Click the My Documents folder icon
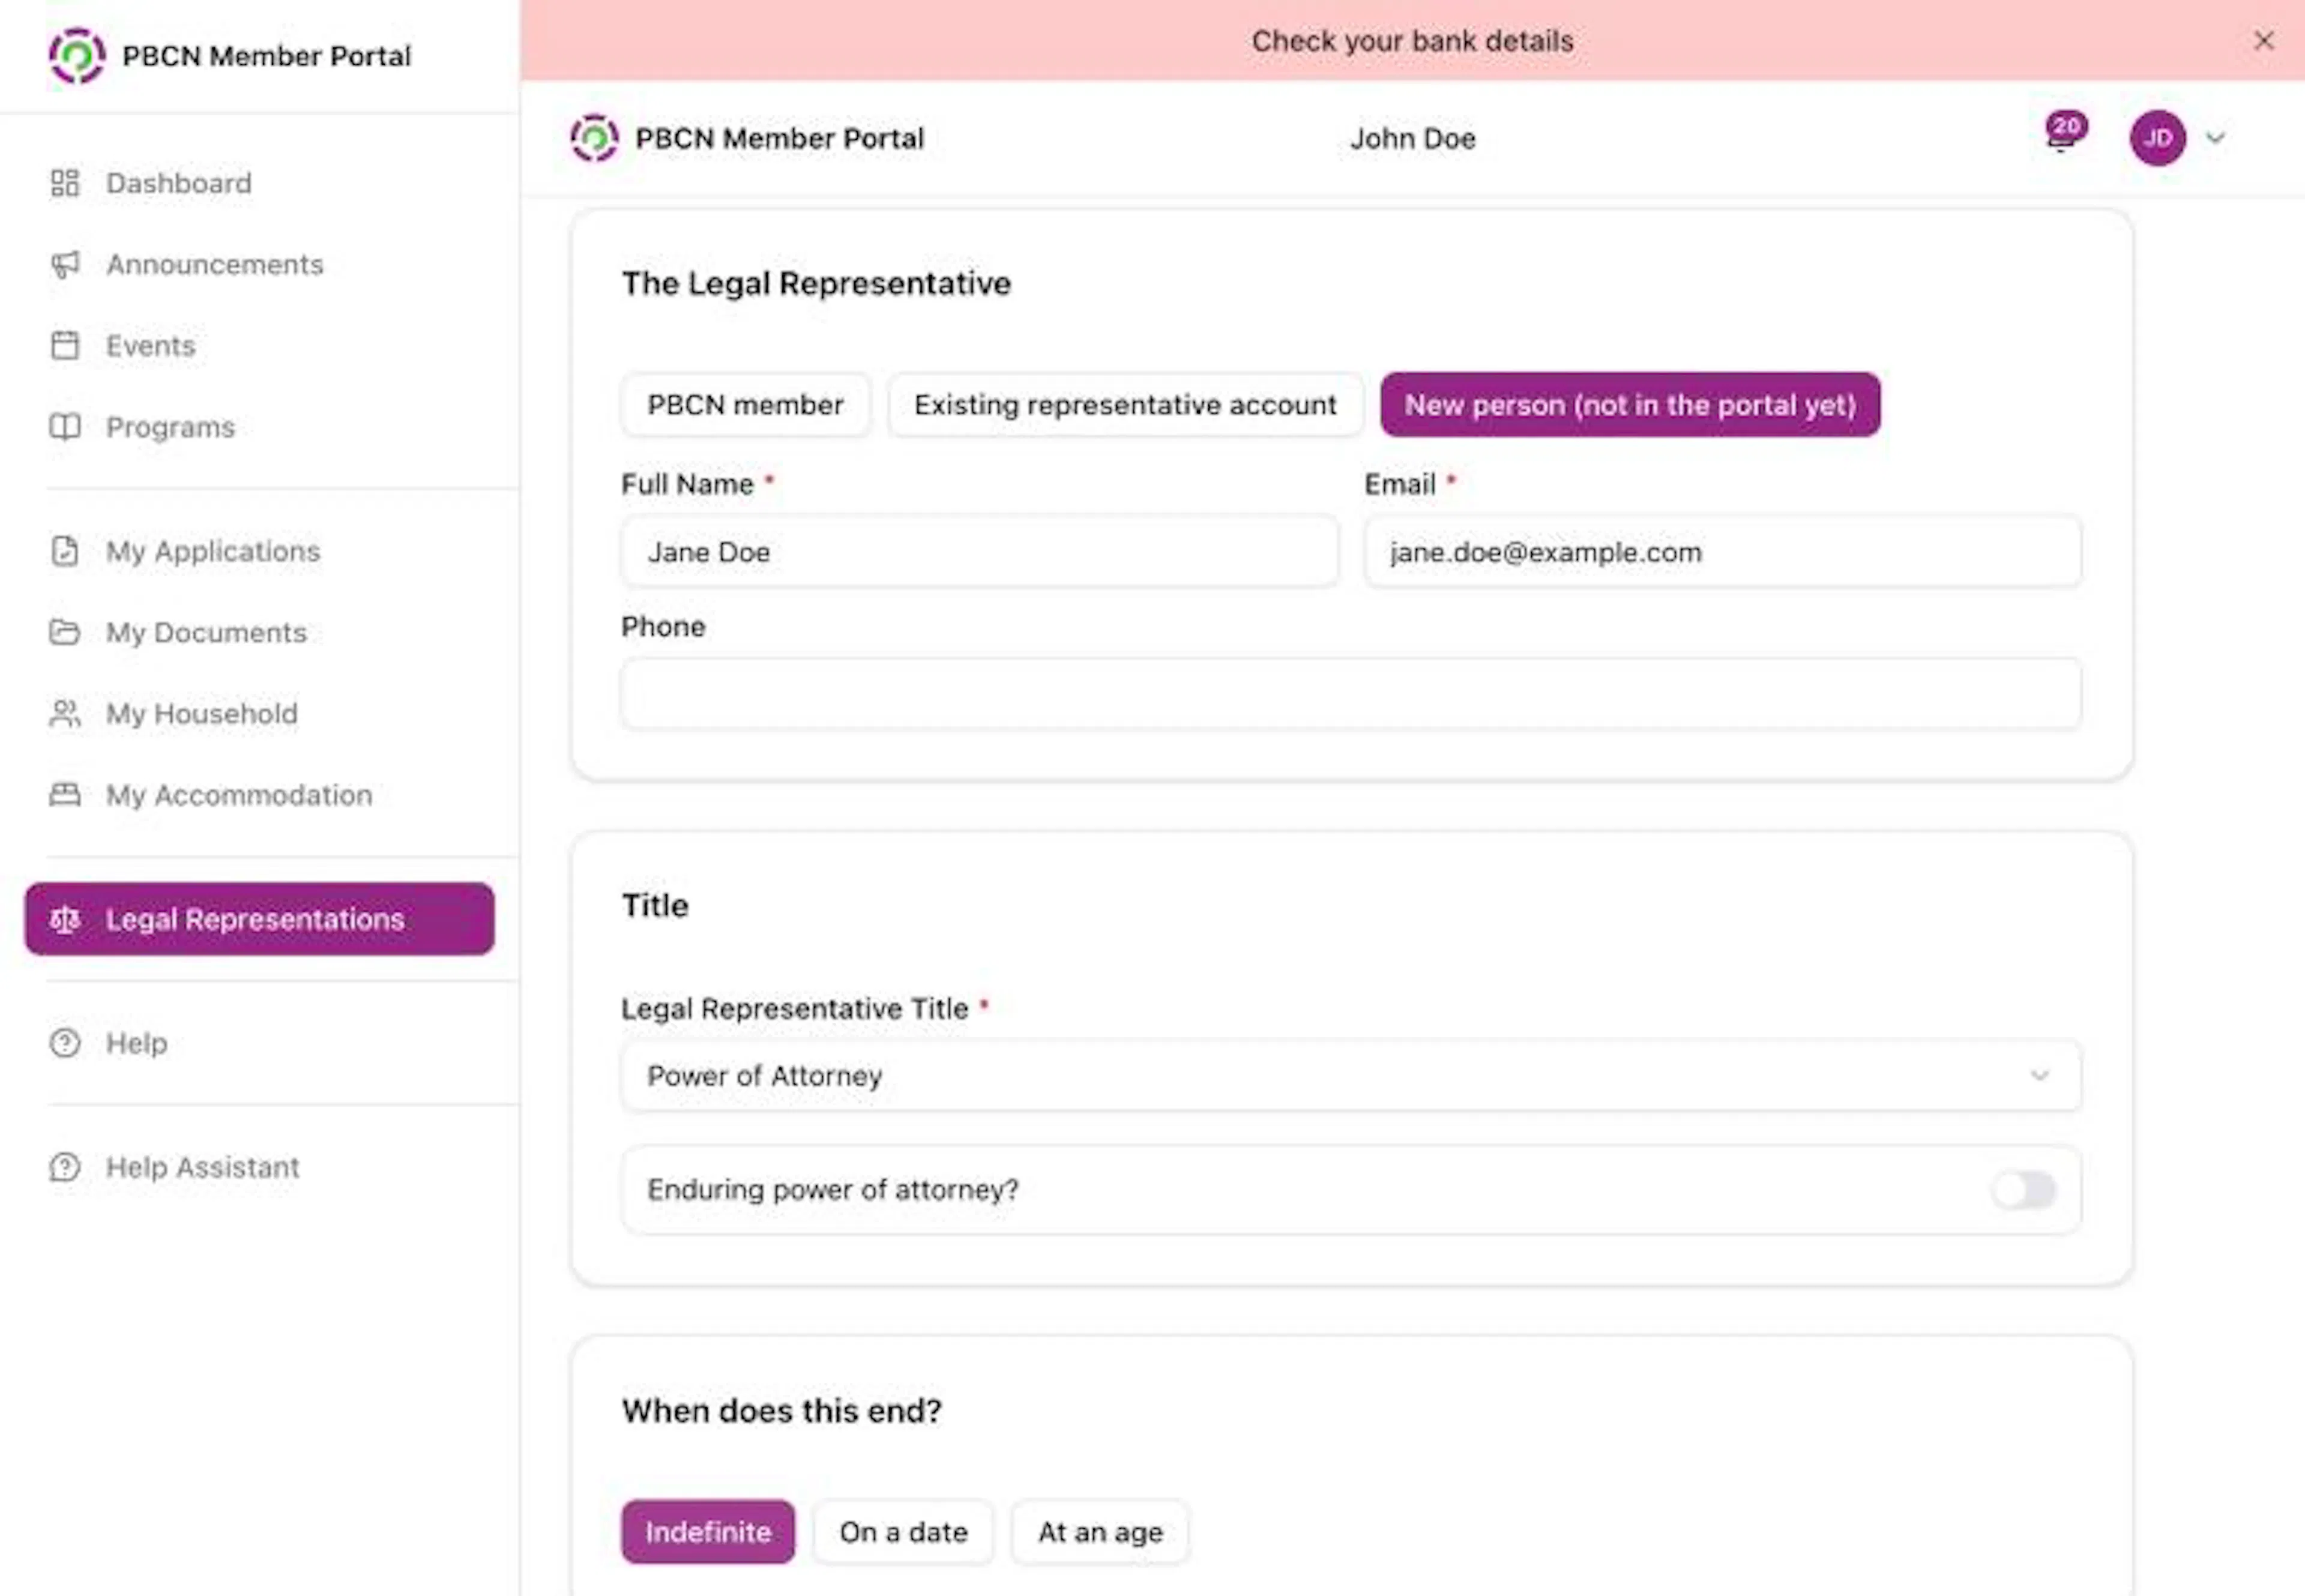 65,632
